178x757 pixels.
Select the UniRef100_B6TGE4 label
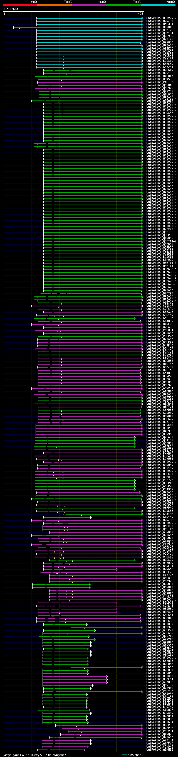pos(160,722)
